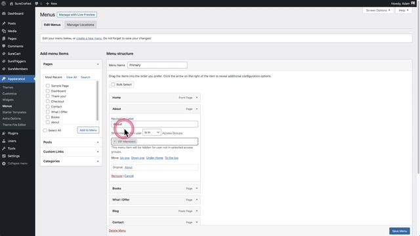Open the 'is in' condition dropdown

click(x=152, y=132)
